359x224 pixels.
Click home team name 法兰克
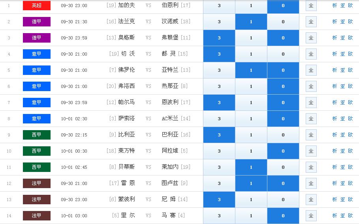click(126, 21)
